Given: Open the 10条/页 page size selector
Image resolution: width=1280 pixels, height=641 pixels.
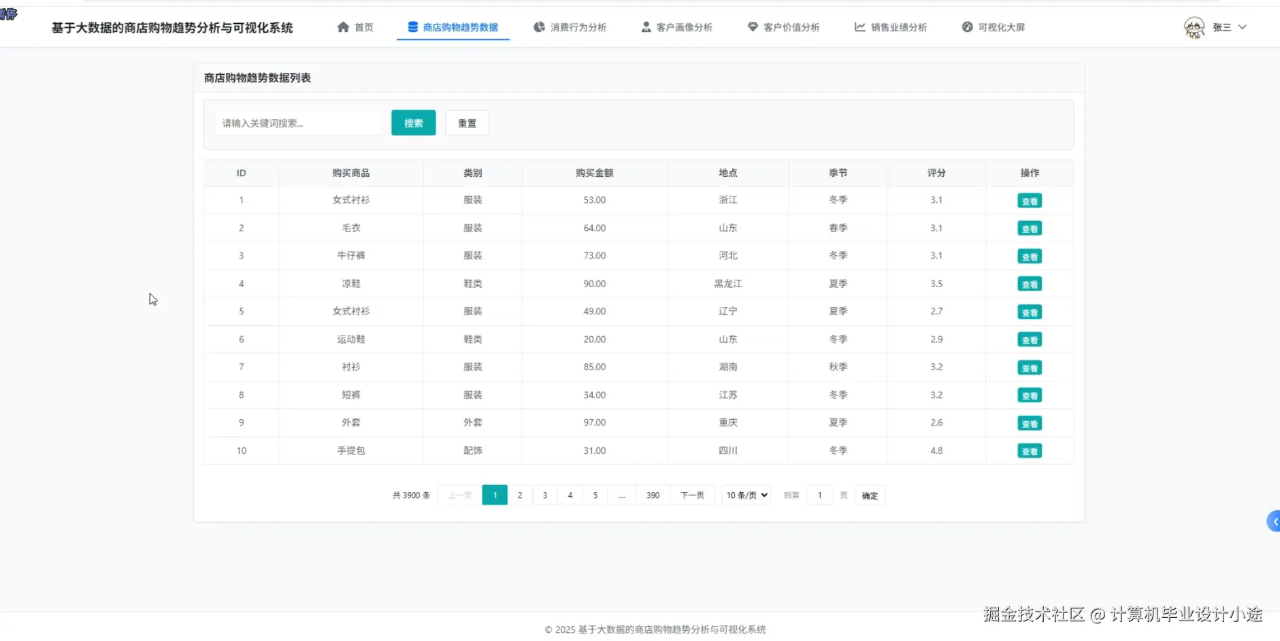Looking at the screenshot, I should click(x=746, y=495).
